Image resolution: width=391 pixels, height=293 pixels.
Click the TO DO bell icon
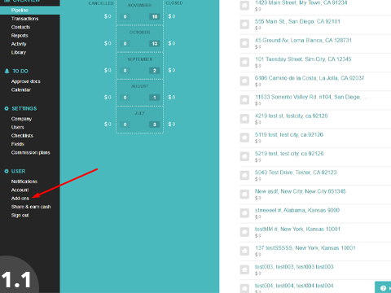pyautogui.click(x=7, y=71)
